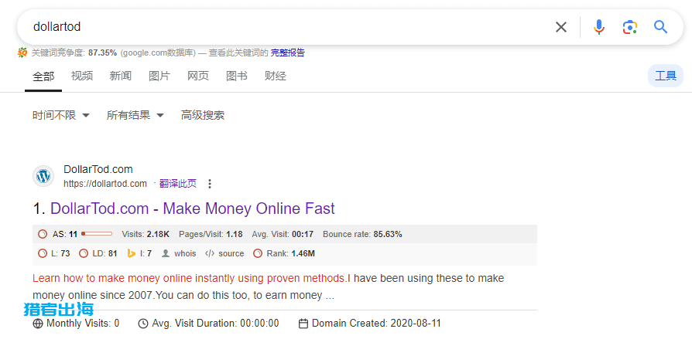Click the Bing icon next to I: 7
Image resolution: width=692 pixels, height=339 pixels.
tap(131, 253)
